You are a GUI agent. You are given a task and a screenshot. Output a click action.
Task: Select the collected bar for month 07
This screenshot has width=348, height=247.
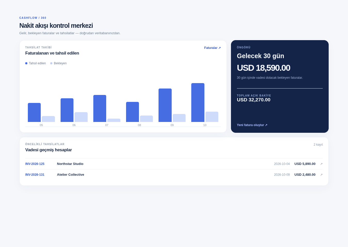[x=100, y=108]
